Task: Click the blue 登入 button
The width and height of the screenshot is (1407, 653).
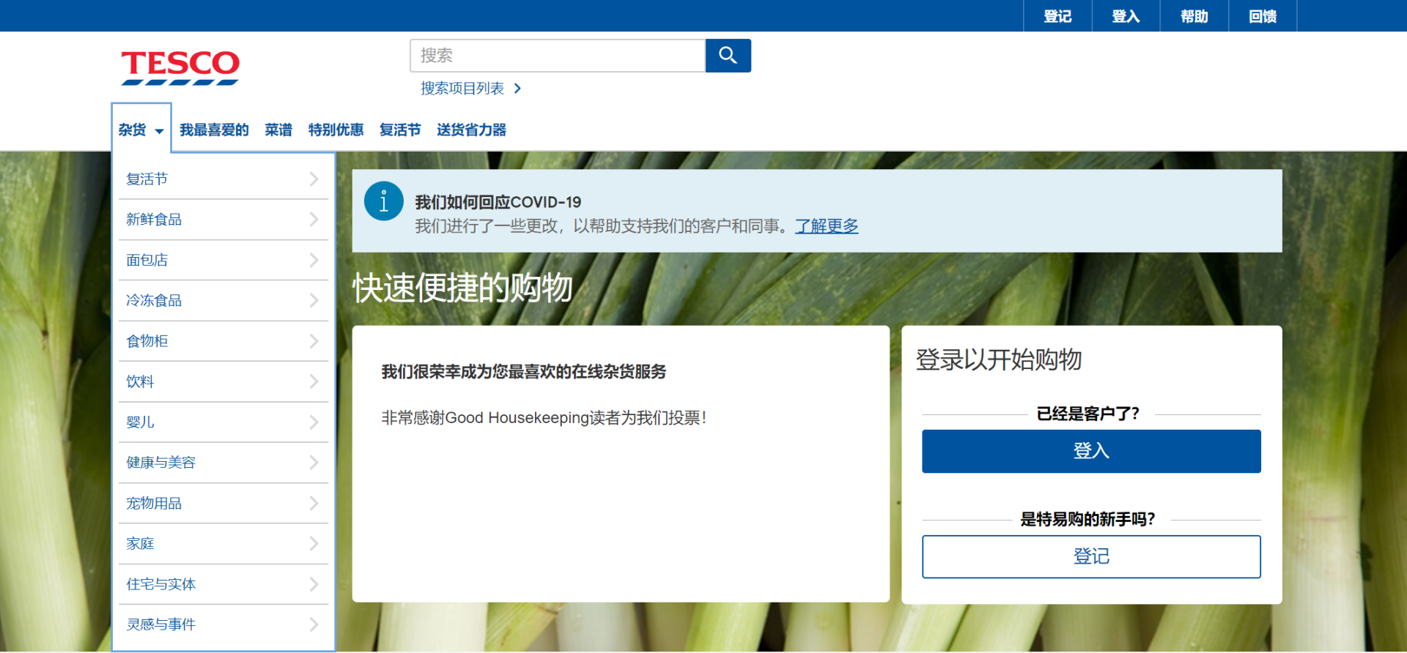Action: pos(1091,451)
